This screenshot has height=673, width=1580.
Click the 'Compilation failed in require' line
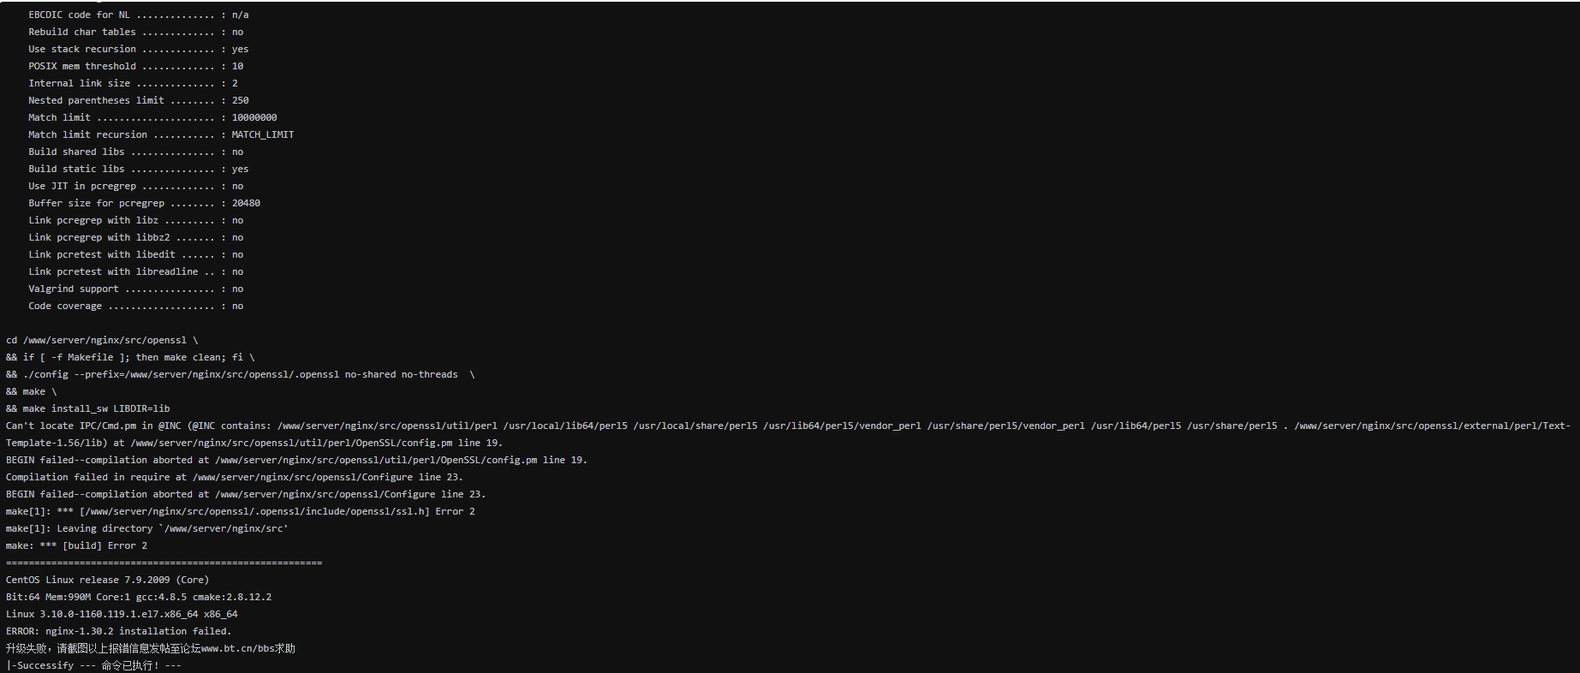[x=235, y=477]
